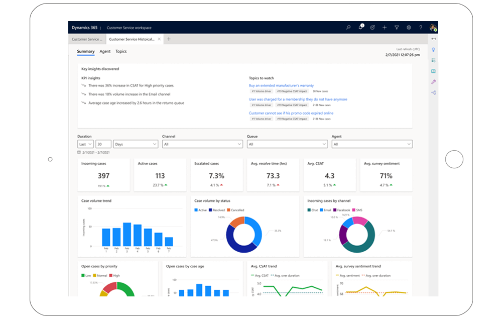
Task: Open the Smart assist lightbulb icon
Action: [434, 50]
